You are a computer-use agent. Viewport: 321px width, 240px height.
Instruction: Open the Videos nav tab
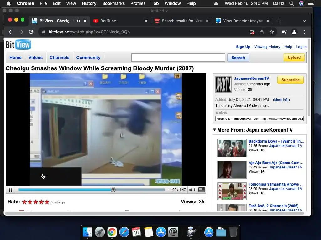36,57
